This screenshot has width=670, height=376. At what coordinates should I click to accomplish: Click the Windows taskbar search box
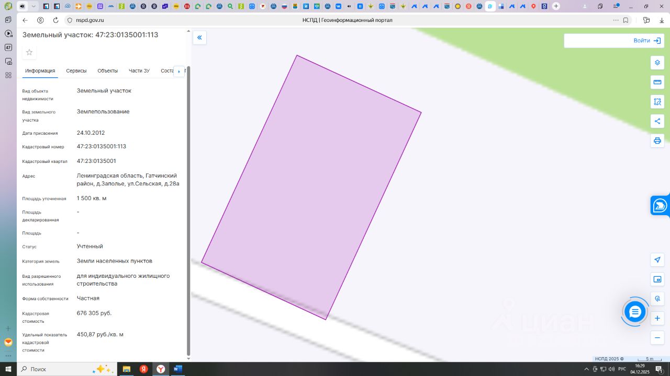tap(67, 369)
